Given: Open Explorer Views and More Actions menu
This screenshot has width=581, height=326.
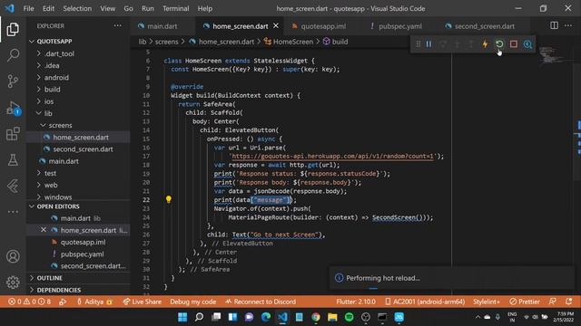Looking at the screenshot, I should (118, 25).
